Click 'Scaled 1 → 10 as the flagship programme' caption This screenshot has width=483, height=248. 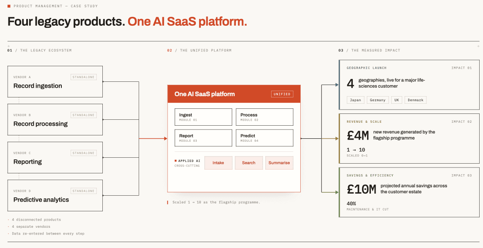[x=216, y=202]
